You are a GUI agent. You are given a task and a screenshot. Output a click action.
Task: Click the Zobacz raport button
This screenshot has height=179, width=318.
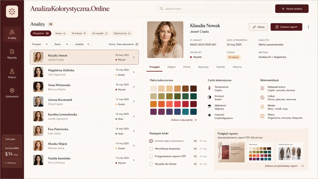pyautogui.click(x=286, y=27)
